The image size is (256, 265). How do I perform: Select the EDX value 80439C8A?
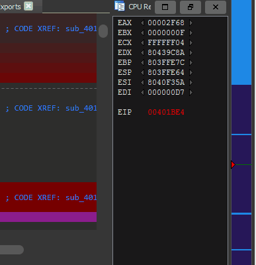(166, 52)
